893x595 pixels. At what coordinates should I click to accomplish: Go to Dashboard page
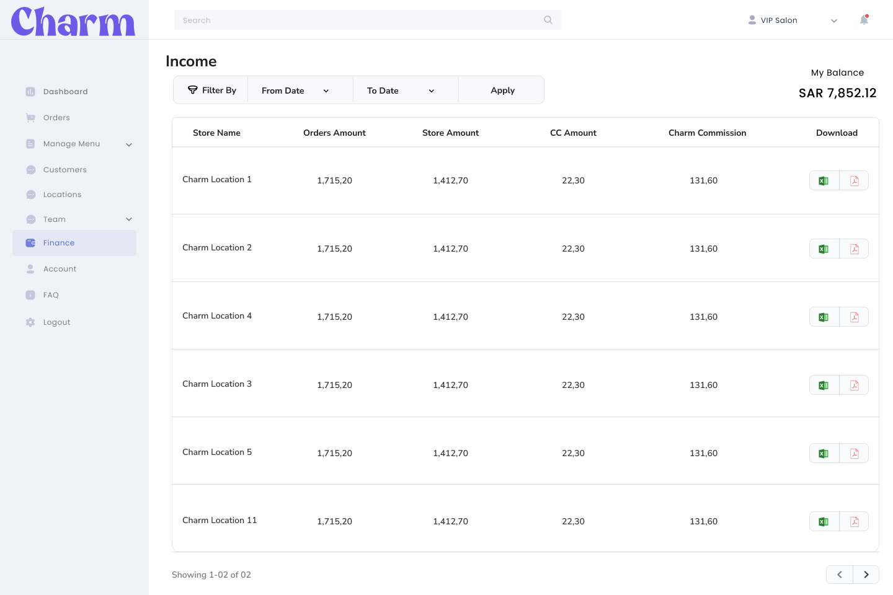coord(65,92)
